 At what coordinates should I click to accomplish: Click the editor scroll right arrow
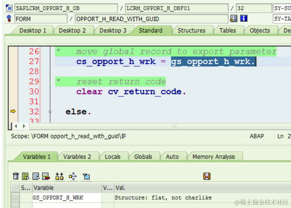pos(24,126)
